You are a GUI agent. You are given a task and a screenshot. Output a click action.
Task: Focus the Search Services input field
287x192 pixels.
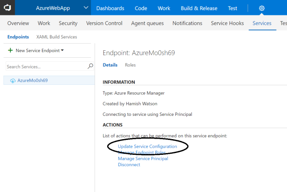click(46, 66)
